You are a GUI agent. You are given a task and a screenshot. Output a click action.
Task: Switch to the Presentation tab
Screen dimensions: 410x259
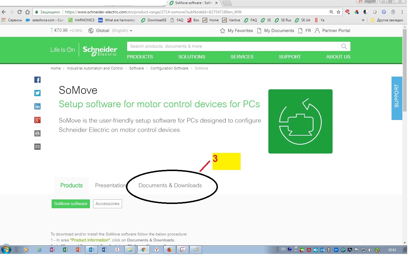111,186
